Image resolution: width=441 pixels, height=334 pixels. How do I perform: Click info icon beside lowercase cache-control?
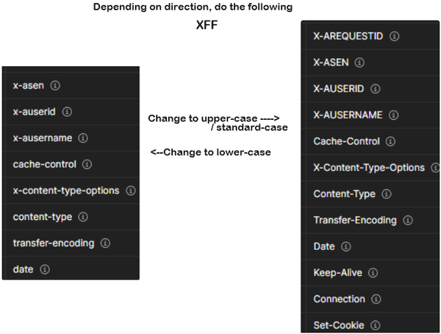point(87,164)
